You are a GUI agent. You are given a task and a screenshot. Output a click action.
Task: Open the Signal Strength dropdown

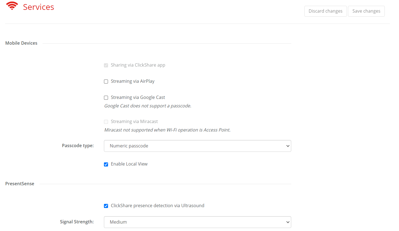click(197, 222)
